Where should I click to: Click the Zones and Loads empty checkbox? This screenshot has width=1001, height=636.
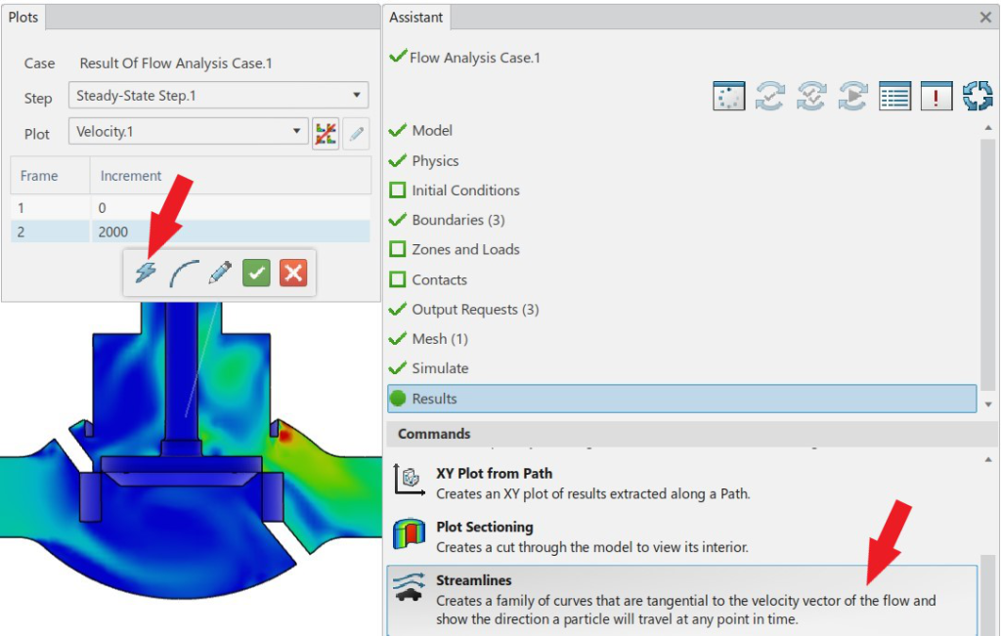(x=398, y=249)
